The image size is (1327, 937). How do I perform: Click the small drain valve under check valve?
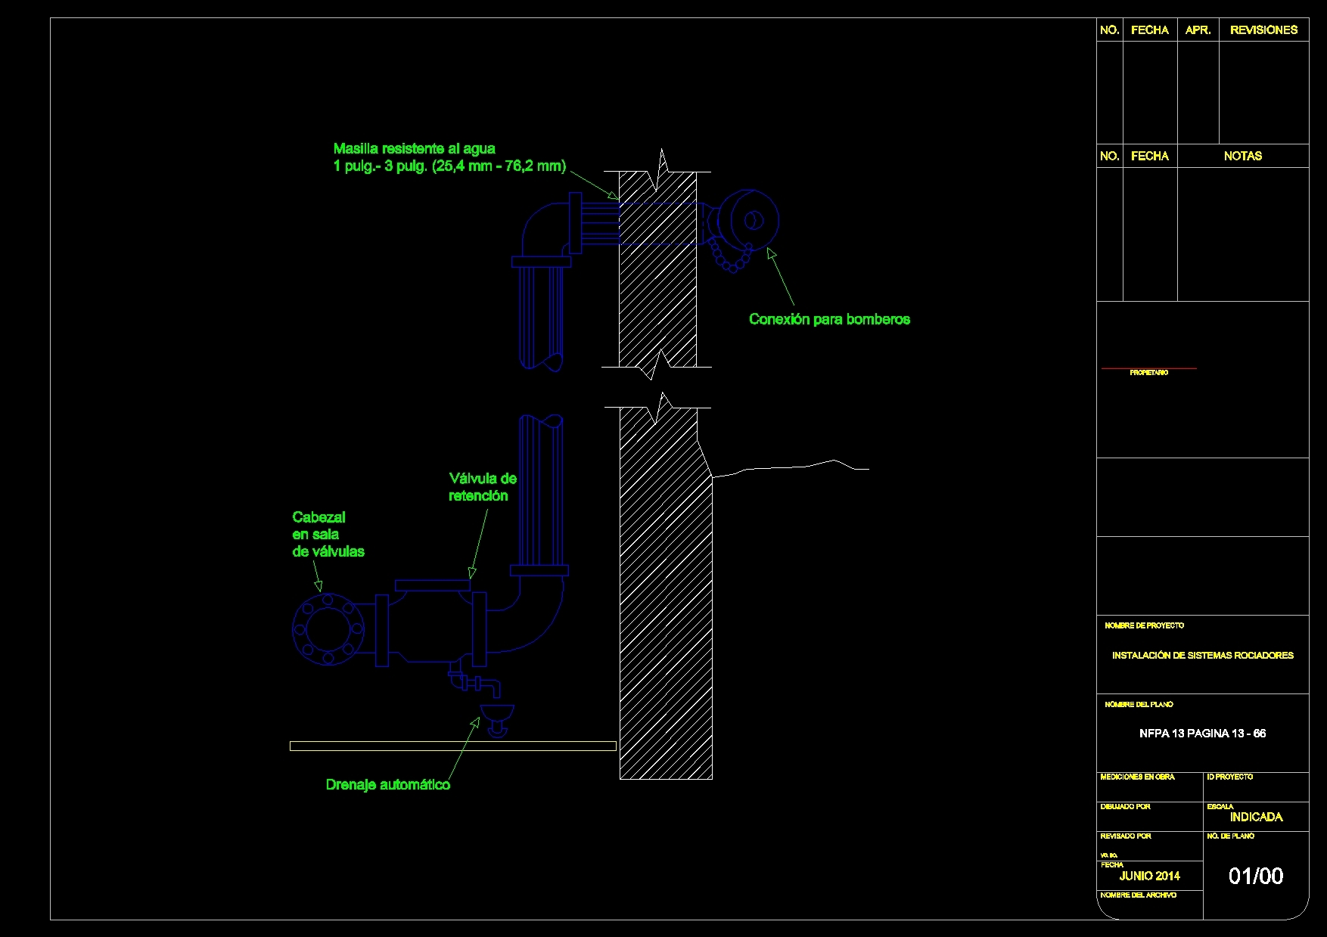[x=474, y=682]
